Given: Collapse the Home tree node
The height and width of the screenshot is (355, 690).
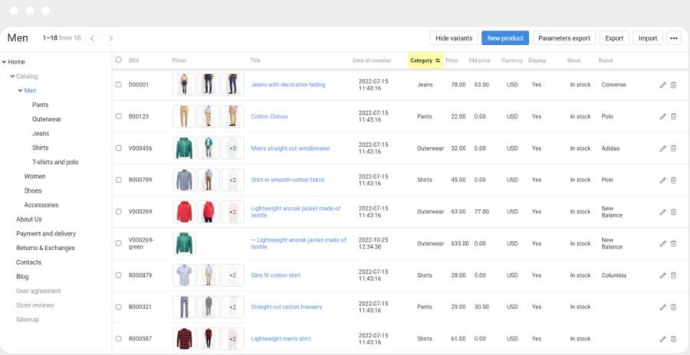Looking at the screenshot, I should (4, 62).
